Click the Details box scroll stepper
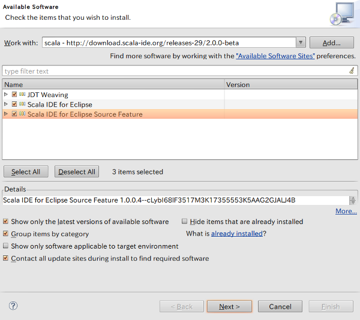The height and width of the screenshot is (320, 360). click(353, 200)
